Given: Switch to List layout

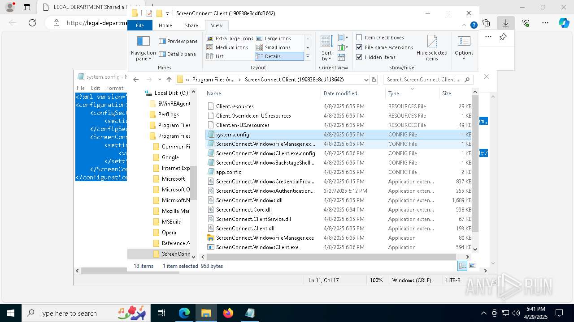Looking at the screenshot, I should (215, 56).
